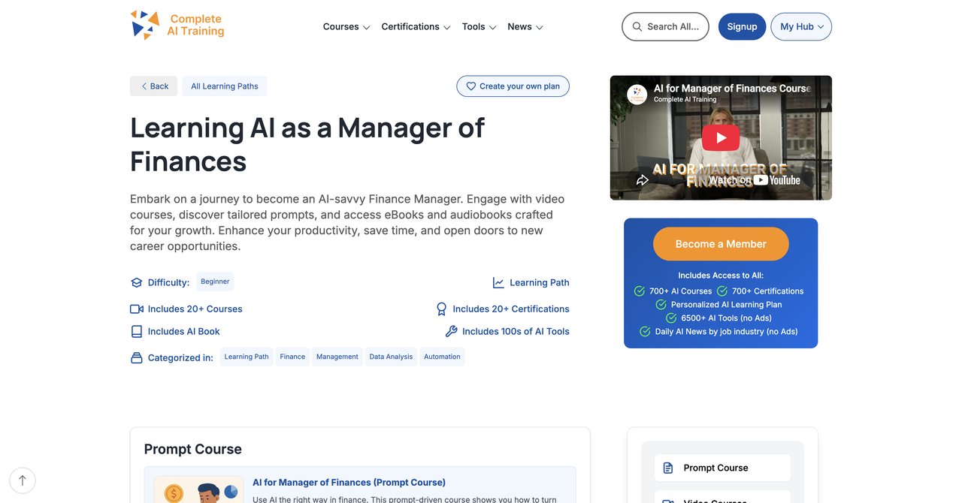Click the Prompt Course section heading

click(x=193, y=449)
